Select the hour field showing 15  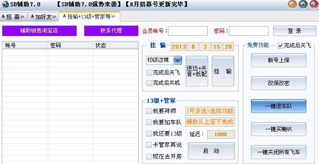[217, 47]
